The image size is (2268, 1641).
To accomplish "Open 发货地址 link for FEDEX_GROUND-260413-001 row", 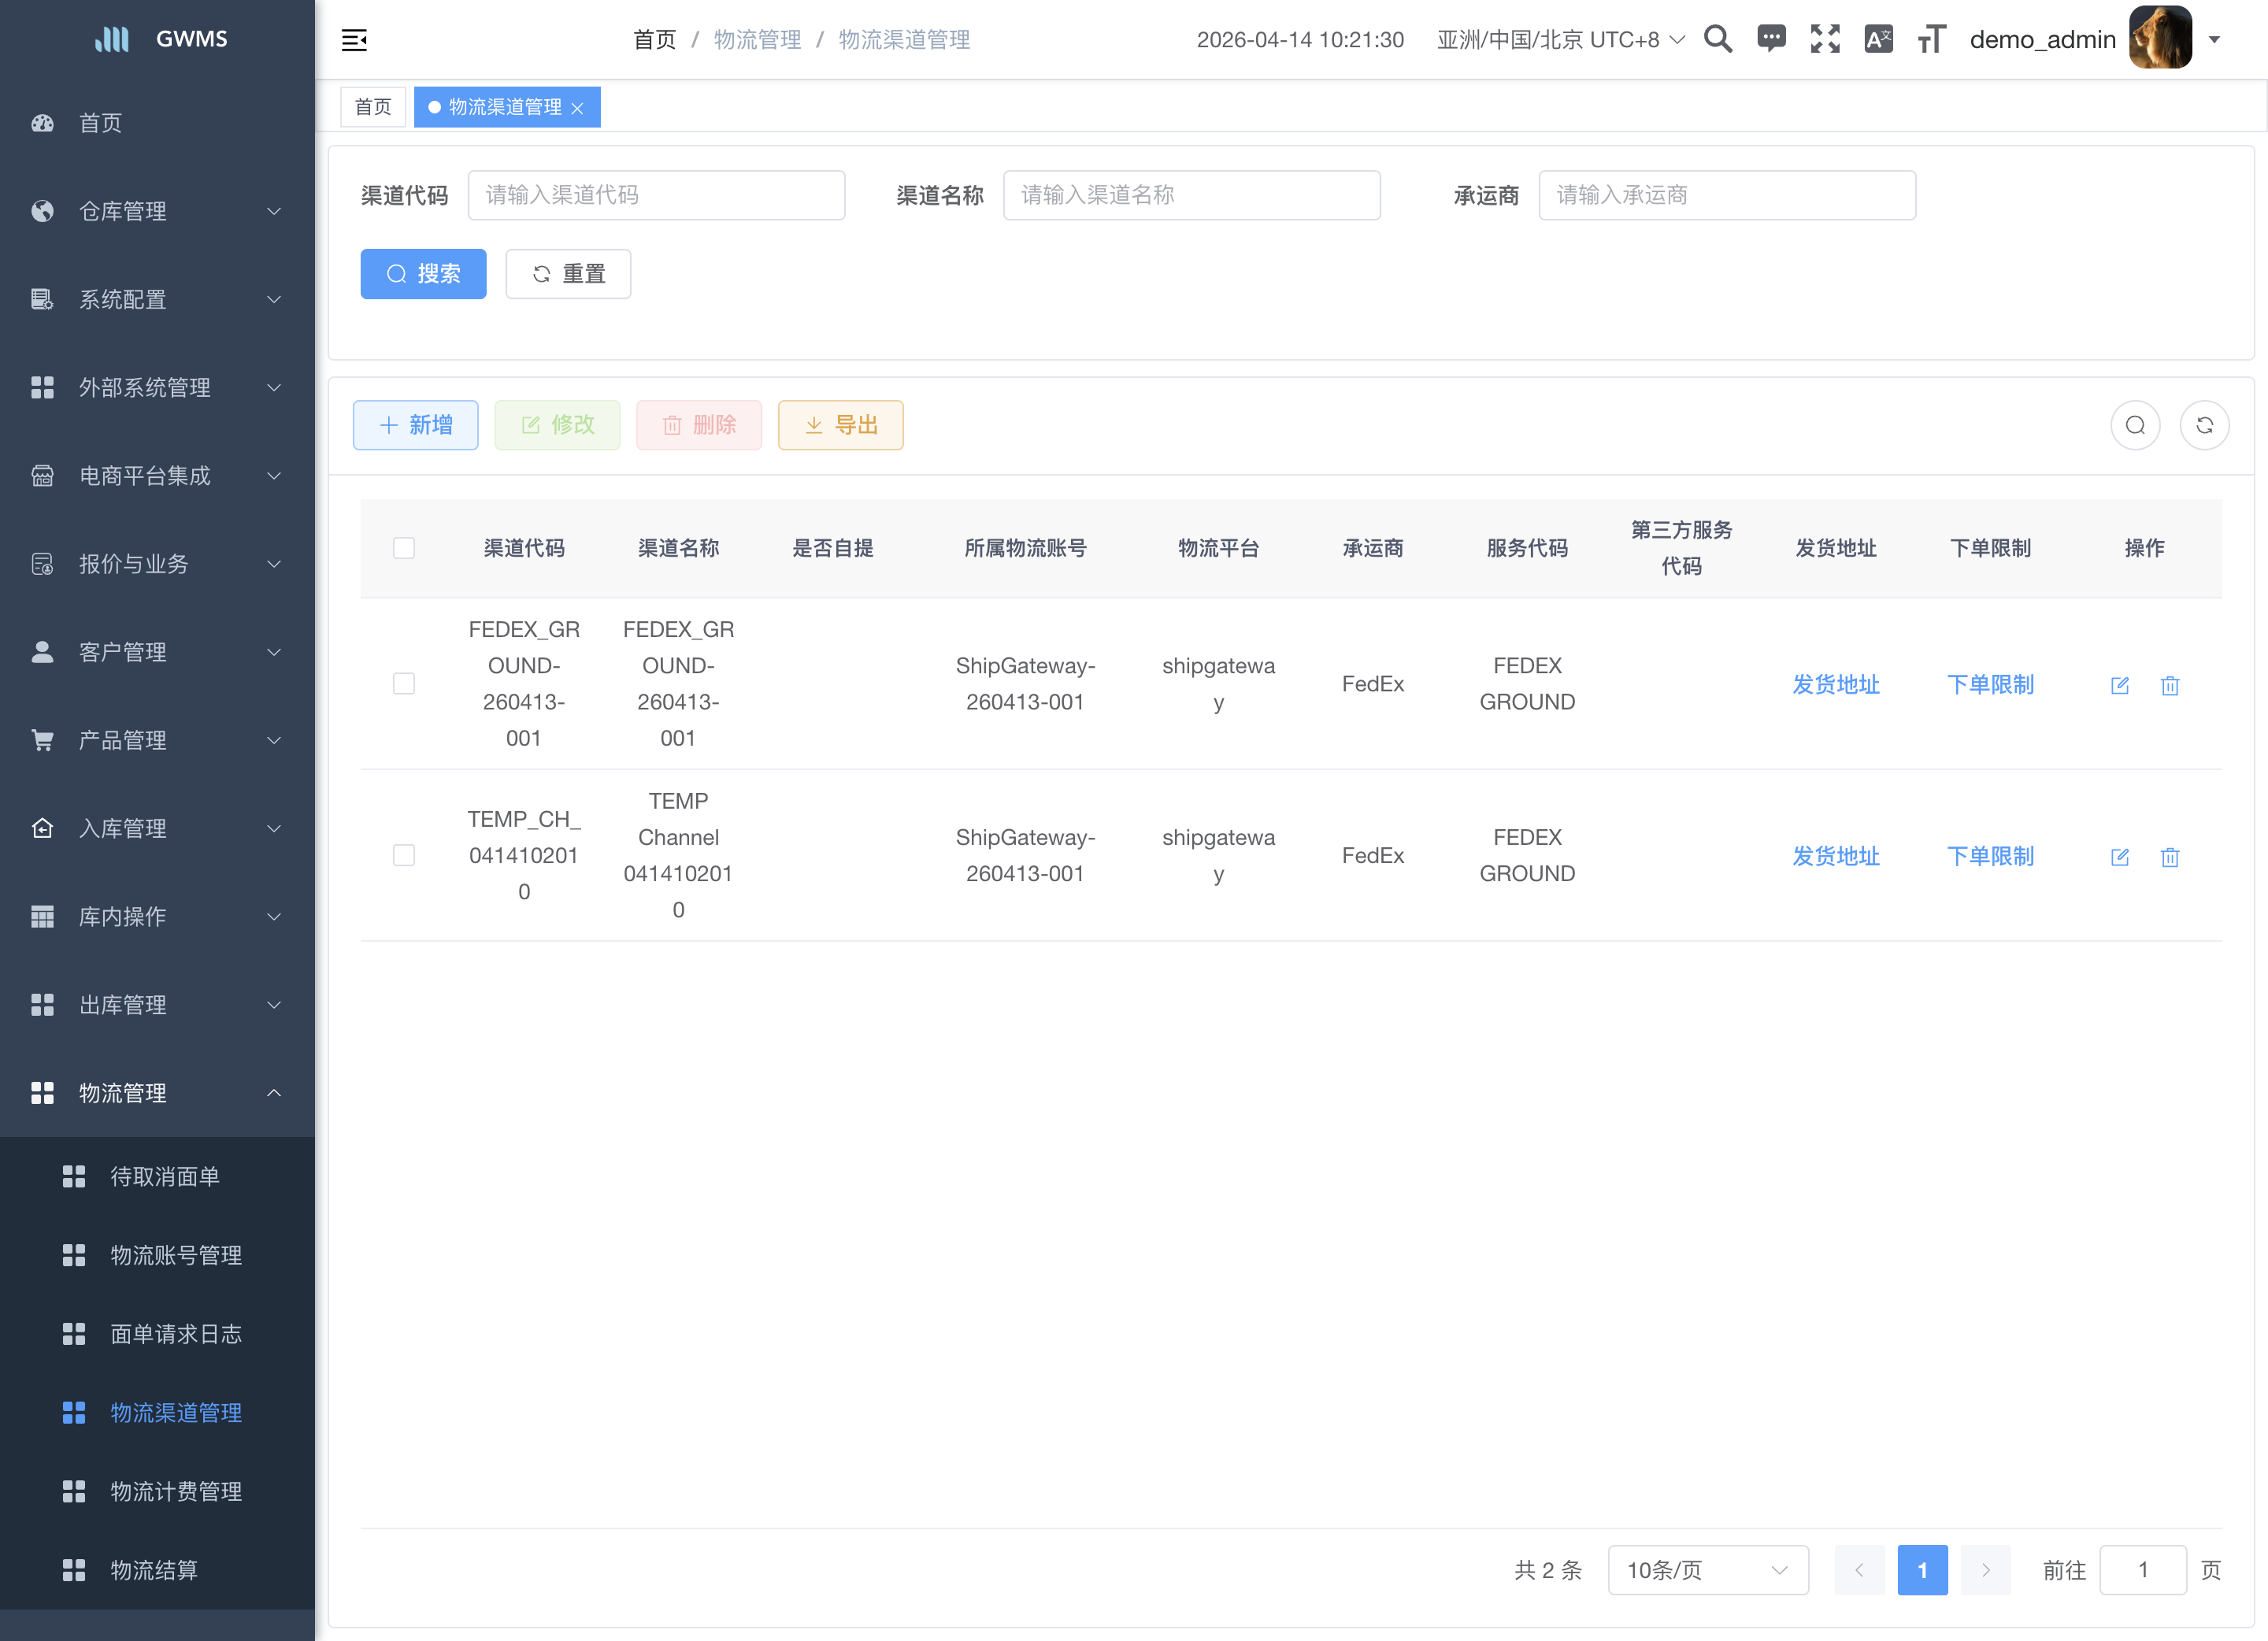I will (1836, 684).
